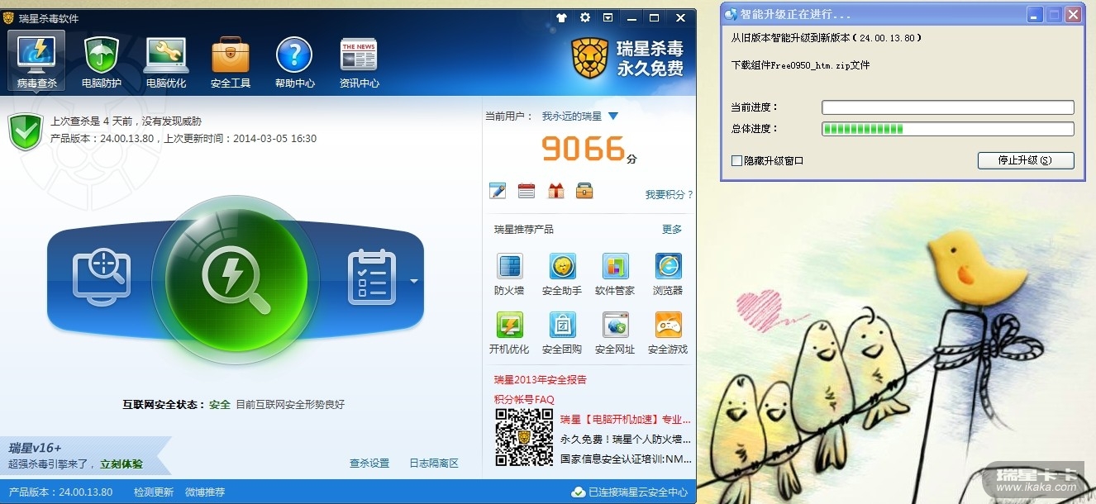Screen dimensions: 1096x504
Task: Open 资讯中心 news center tab
Action: (x=359, y=60)
